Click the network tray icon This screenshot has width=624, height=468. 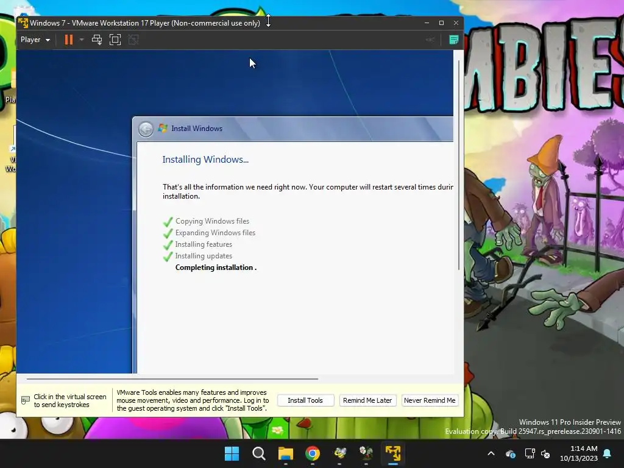tap(530, 453)
